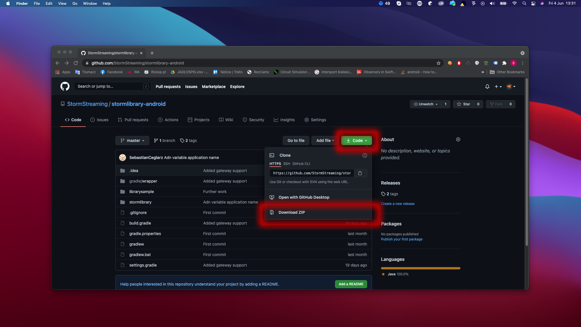Star the repository
581x327 pixels.
point(464,104)
